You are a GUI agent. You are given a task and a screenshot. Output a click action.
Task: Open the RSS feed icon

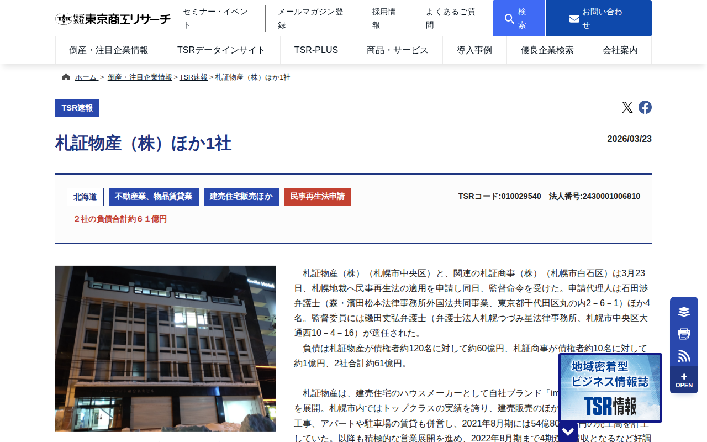684,356
